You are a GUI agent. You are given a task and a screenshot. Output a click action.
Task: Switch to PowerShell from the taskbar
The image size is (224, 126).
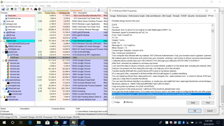[x=65, y=123]
